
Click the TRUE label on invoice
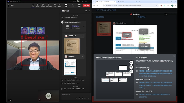144,31
